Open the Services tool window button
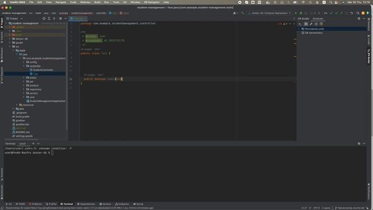This screenshot has height=210, width=373. pos(105,204)
